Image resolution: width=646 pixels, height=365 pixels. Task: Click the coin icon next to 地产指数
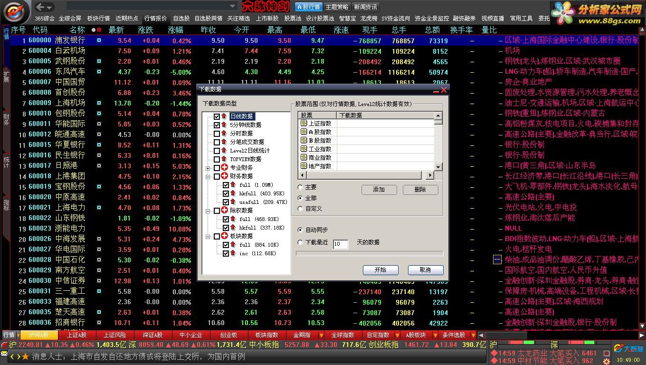click(304, 166)
